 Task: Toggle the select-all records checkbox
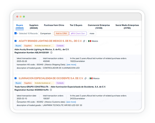click(16, 33)
